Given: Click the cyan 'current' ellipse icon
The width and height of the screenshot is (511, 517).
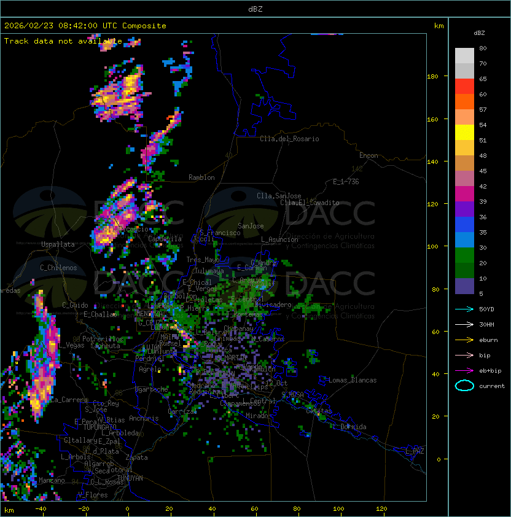Looking at the screenshot, I should tap(464, 386).
